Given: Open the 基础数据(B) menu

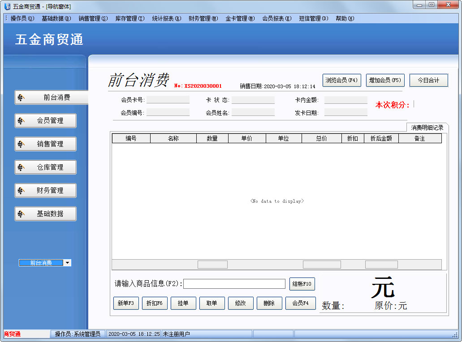Looking at the screenshot, I should tap(56, 18).
